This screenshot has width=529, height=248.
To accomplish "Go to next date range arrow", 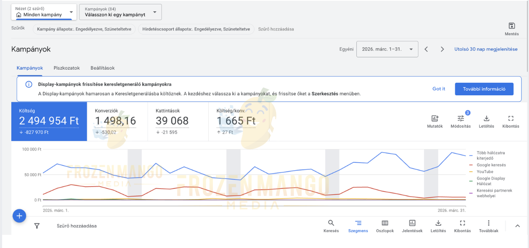I will point(442,49).
